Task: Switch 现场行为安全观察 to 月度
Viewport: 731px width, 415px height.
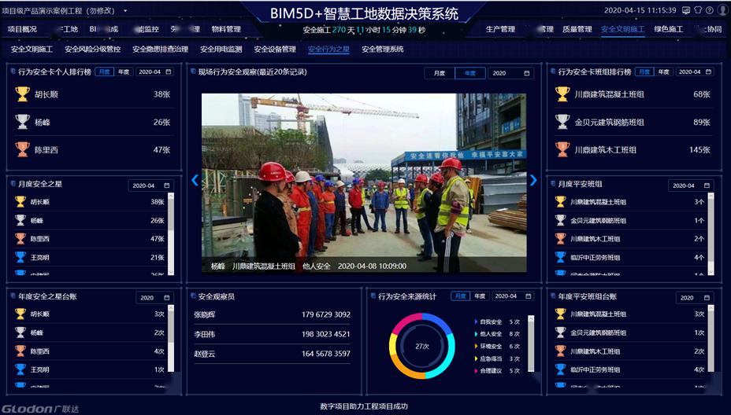Action: 440,73
